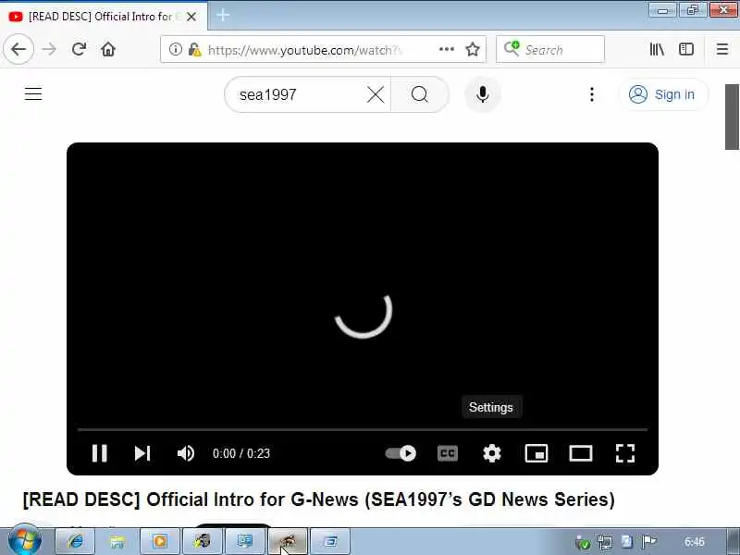Bookmark this page with star

tap(473, 49)
